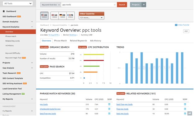Click the CPC value $7.64
This screenshot has width=195, height=116.
[x=72, y=73]
